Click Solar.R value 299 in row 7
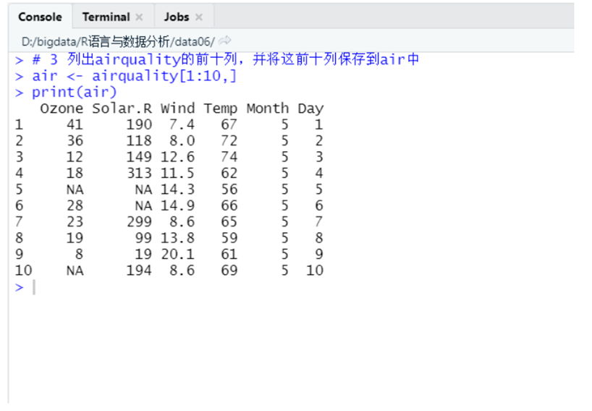592x411 pixels. pos(139,222)
